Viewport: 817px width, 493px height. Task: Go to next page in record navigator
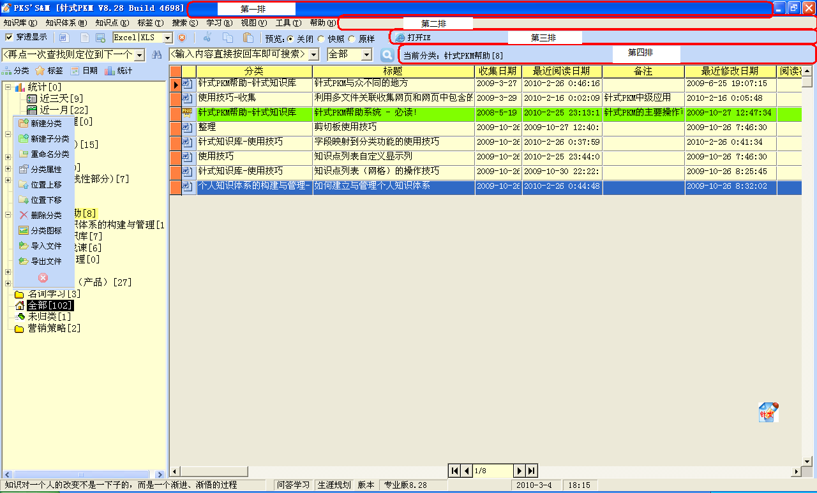pos(519,471)
